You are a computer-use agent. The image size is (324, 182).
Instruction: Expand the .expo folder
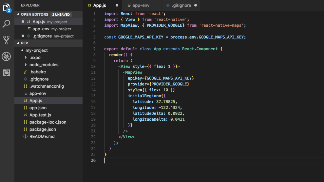26,58
